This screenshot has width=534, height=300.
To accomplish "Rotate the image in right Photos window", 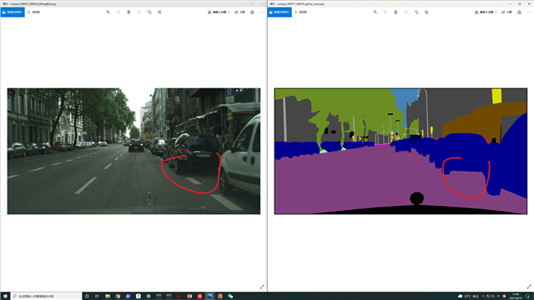I will 416,12.
